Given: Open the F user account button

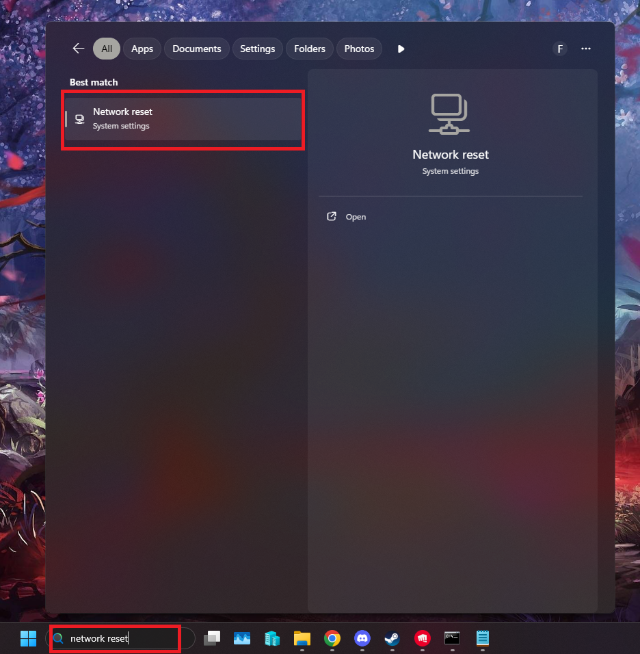Looking at the screenshot, I should pyautogui.click(x=560, y=49).
